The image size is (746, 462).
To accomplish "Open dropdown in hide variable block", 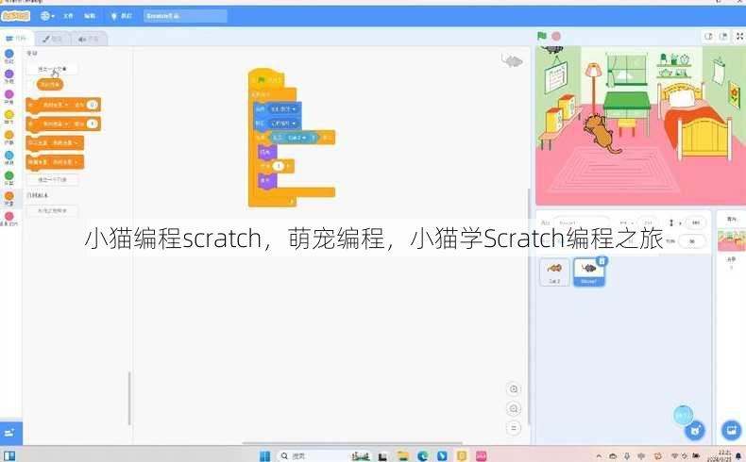I will point(65,162).
